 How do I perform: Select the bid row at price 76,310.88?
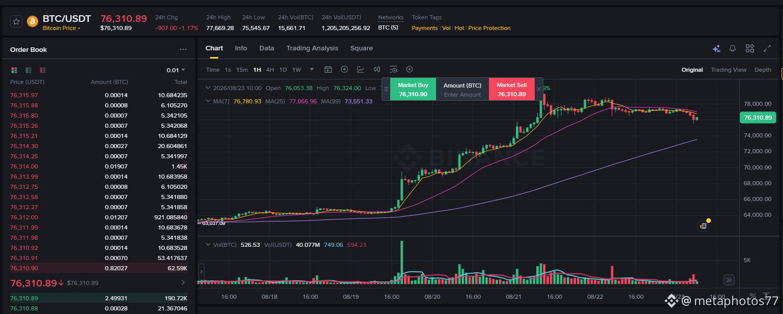(x=99, y=308)
